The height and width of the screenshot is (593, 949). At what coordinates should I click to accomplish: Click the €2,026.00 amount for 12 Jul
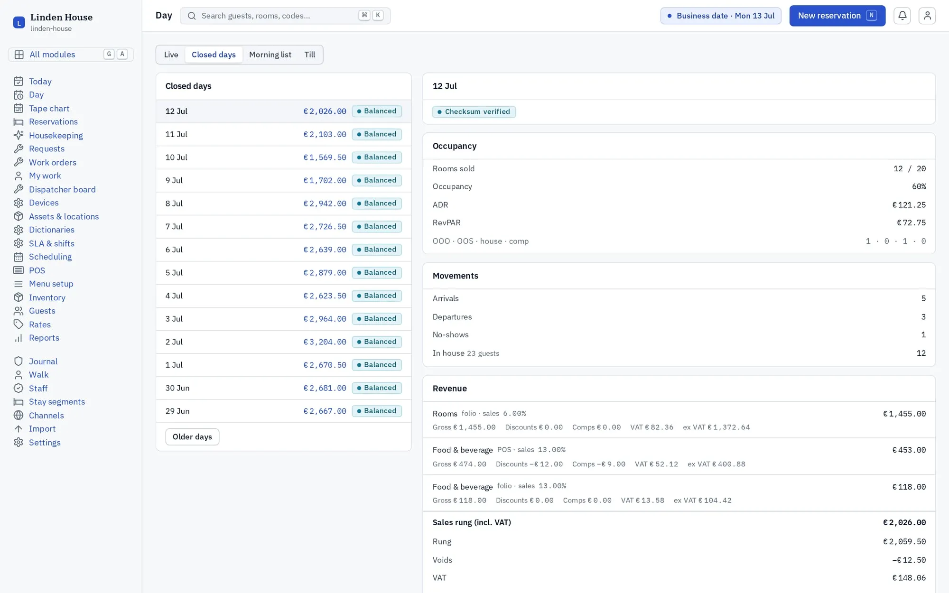point(325,111)
